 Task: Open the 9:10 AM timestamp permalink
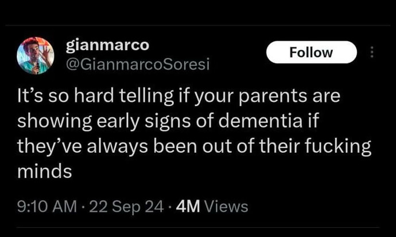[47, 207]
